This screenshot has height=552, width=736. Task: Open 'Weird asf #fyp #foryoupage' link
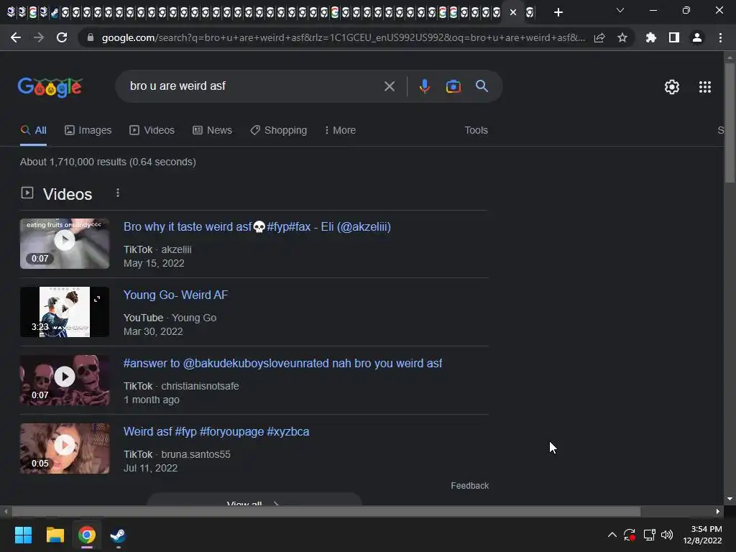[x=216, y=431]
